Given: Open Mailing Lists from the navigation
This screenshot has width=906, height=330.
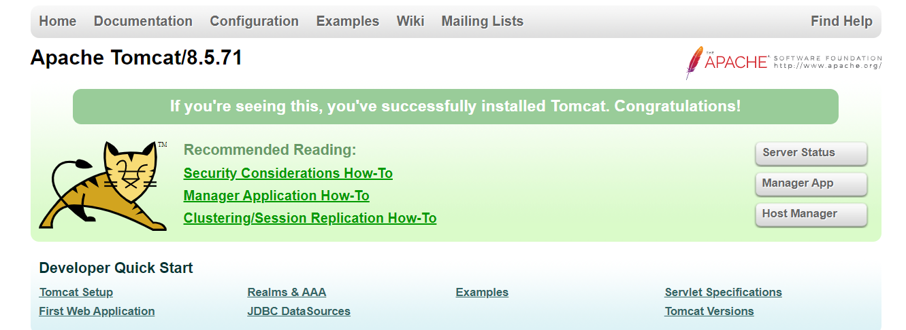Looking at the screenshot, I should click(x=483, y=21).
